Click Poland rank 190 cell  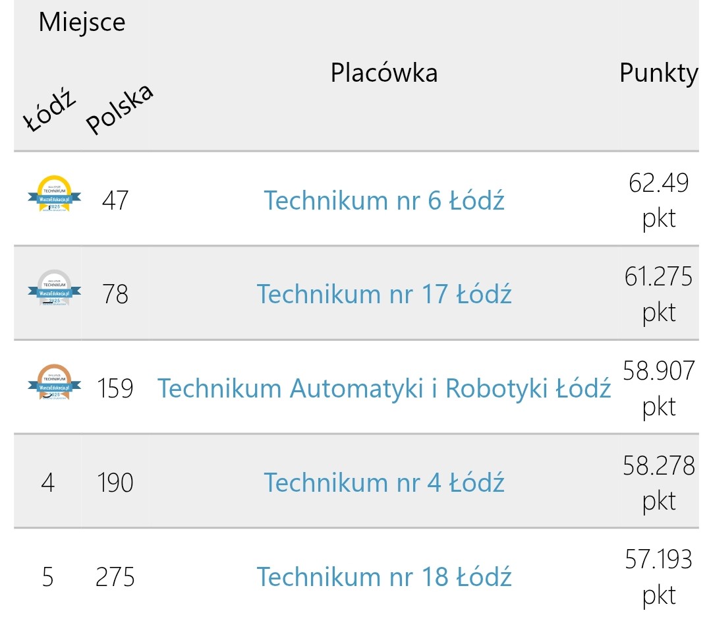115,483
